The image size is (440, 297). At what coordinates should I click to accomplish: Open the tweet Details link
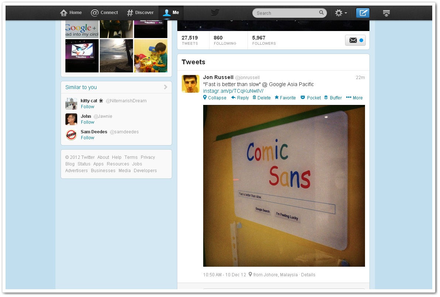pos(308,275)
